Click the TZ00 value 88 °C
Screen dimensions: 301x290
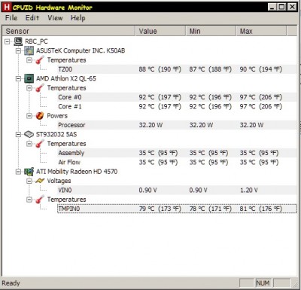click(160, 69)
